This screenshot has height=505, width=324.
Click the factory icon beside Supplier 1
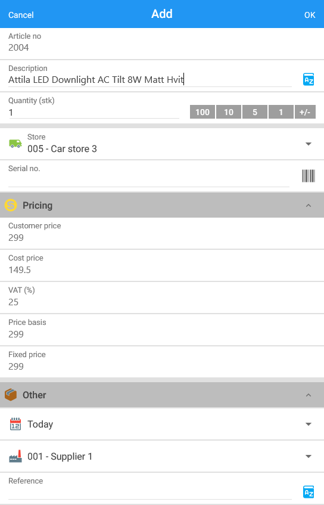(x=15, y=456)
